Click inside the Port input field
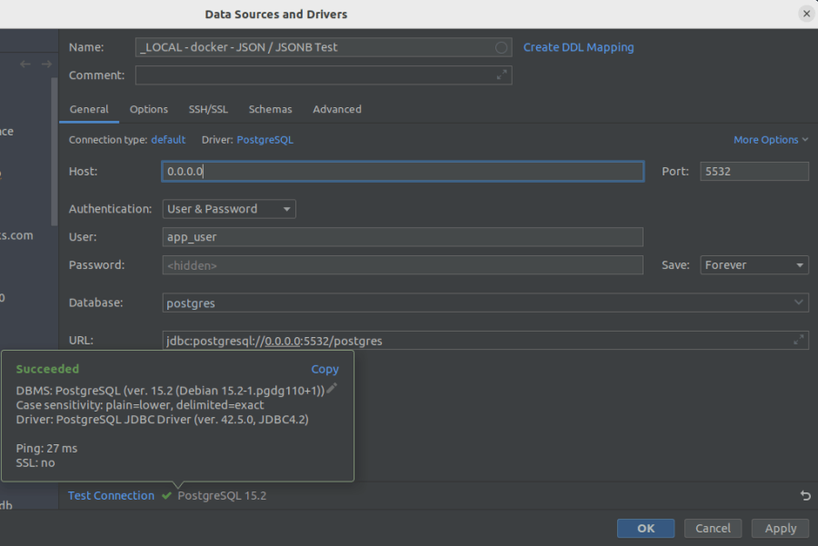Image resolution: width=818 pixels, height=546 pixels. [x=753, y=171]
